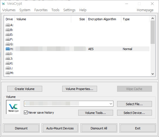Select the mounted blue H: drive icon
159x137 pixels.
pyautogui.click(x=8, y=49)
